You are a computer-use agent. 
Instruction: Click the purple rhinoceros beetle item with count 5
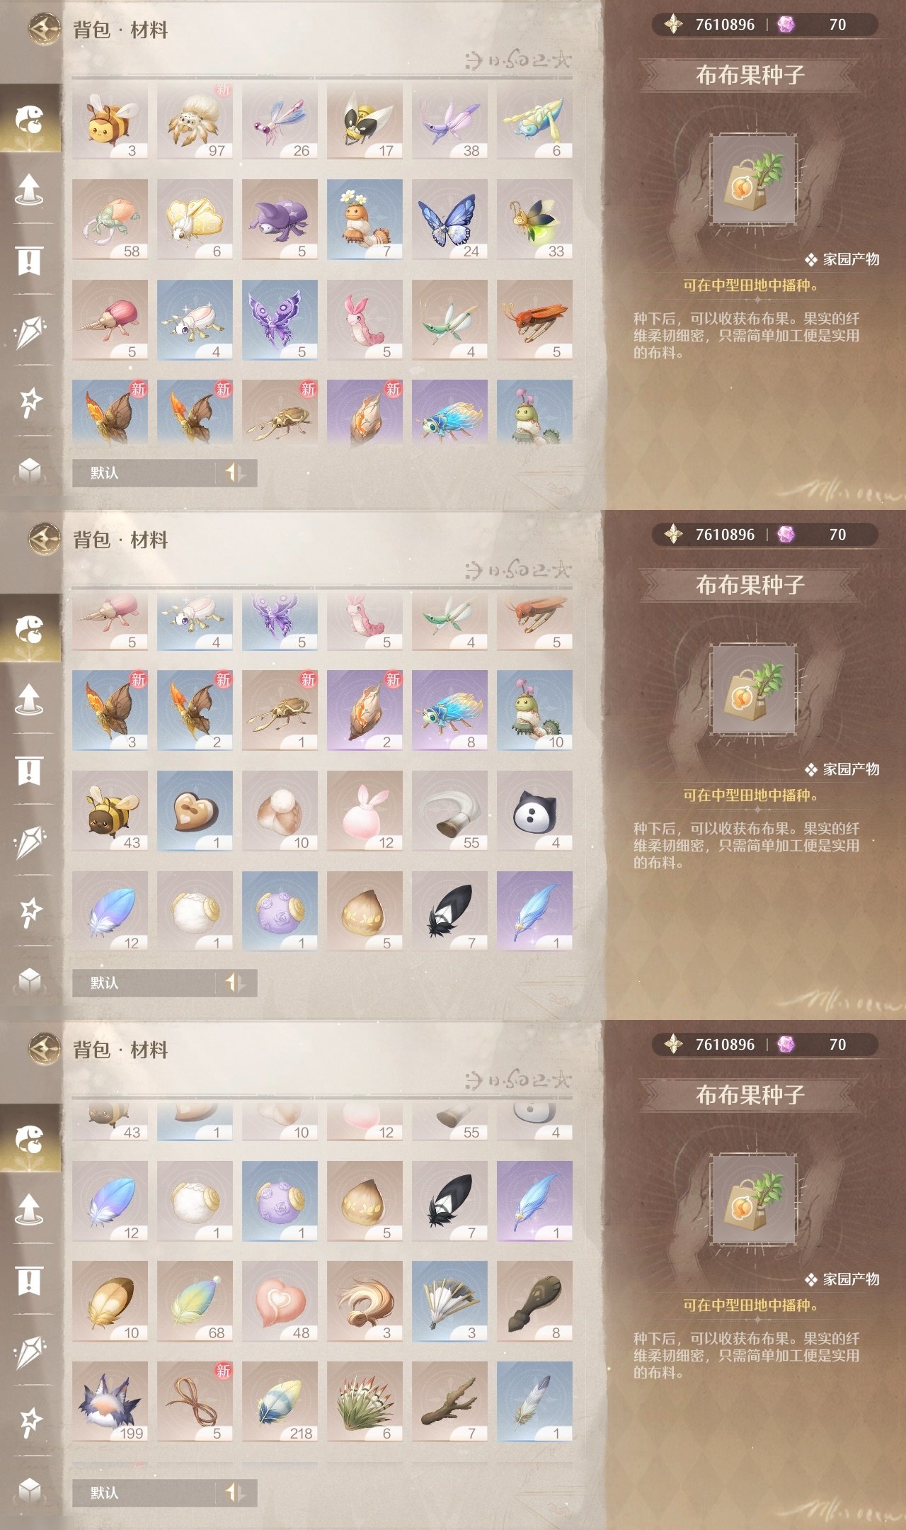click(280, 220)
